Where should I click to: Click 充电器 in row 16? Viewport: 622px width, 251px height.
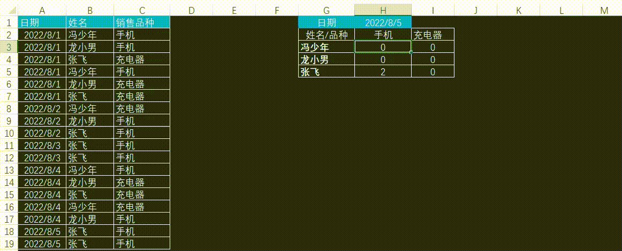coord(142,207)
